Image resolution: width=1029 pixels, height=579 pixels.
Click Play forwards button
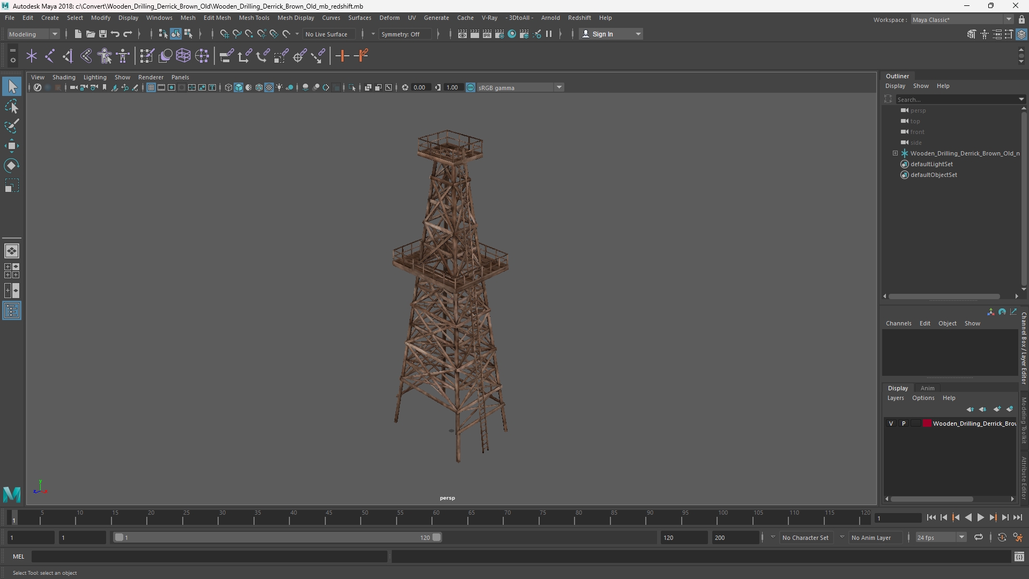(980, 517)
